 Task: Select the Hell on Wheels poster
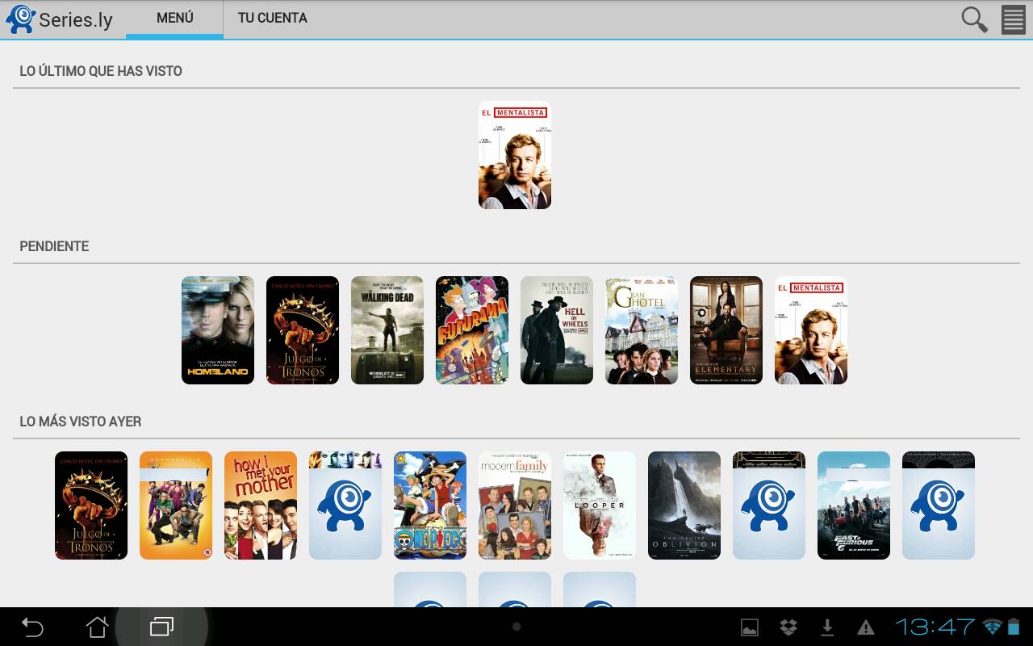(x=557, y=330)
